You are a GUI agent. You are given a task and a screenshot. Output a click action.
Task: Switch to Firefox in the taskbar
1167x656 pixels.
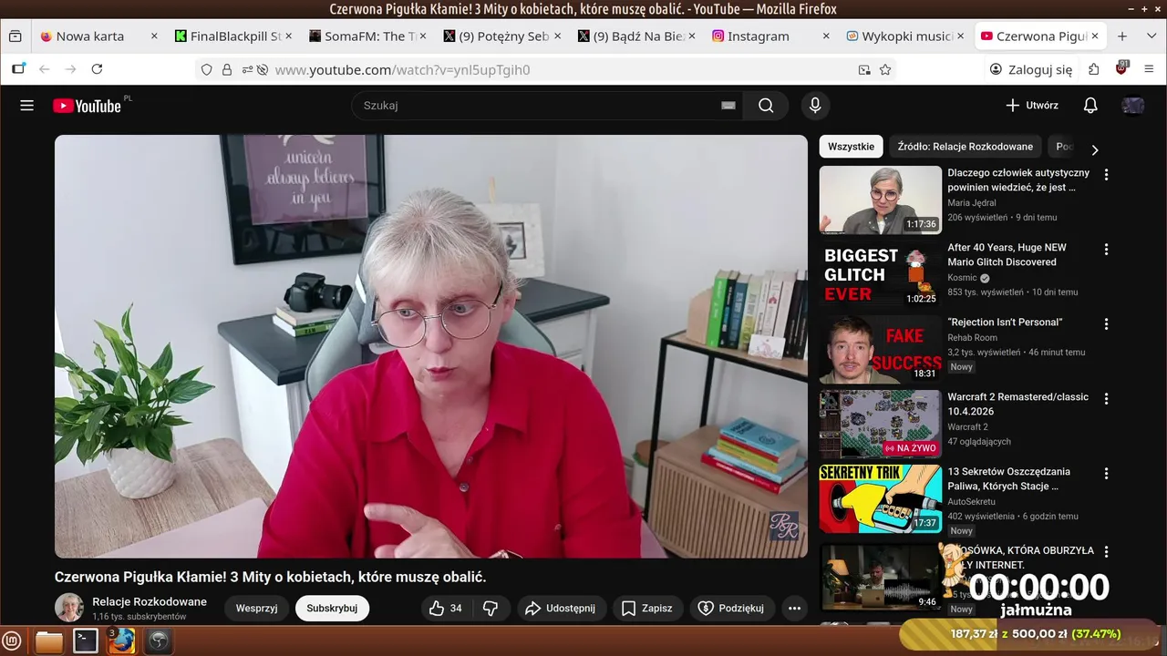pos(122,641)
